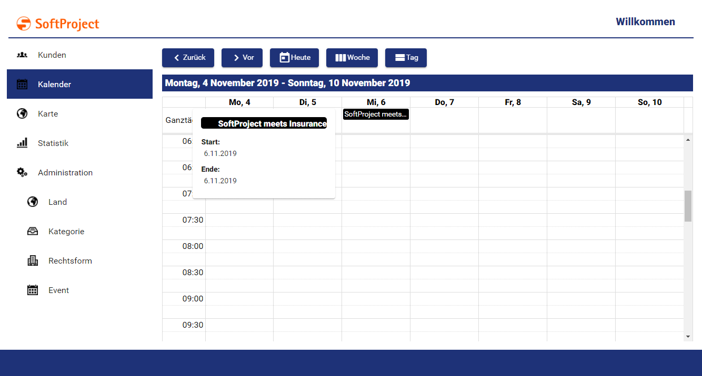Image resolution: width=702 pixels, height=376 pixels.
Task: Open Karte via the globe icon
Action: (22, 113)
